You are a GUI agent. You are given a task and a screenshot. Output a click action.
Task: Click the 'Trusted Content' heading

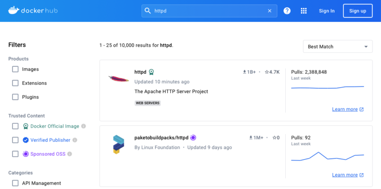(x=27, y=116)
